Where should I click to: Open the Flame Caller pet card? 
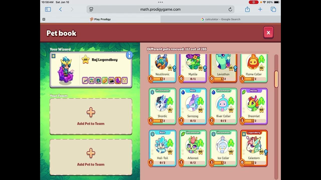(254, 68)
